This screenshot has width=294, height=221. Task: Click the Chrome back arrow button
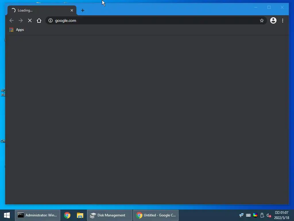click(11, 20)
